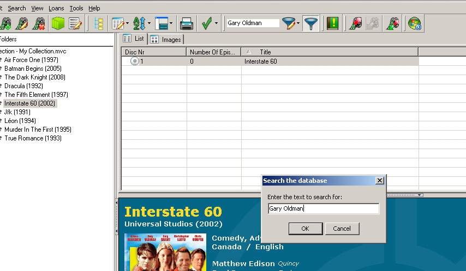Switch to the Images tab

click(x=166, y=39)
